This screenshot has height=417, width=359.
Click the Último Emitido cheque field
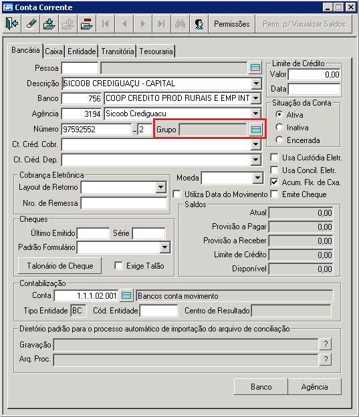click(93, 233)
